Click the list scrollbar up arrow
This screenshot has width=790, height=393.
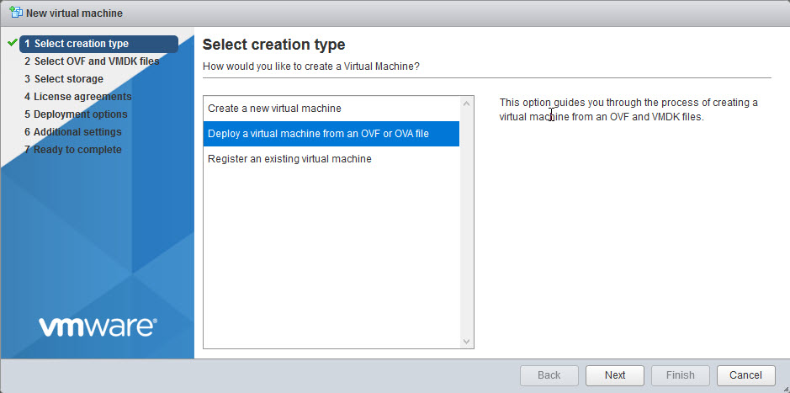(466, 104)
